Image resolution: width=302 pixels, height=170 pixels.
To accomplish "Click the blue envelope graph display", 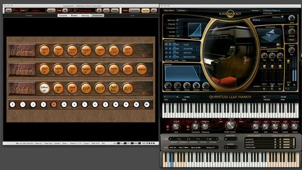I will [183, 74].
